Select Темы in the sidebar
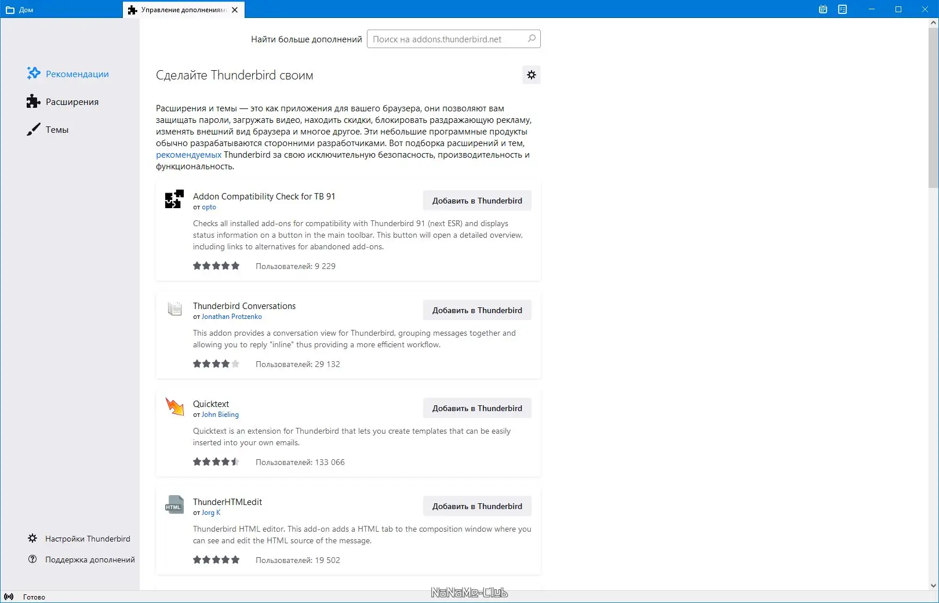 (x=48, y=129)
